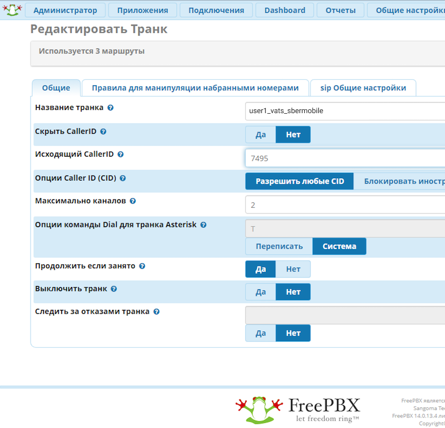Click help icon next to Название транка

pos(110,108)
